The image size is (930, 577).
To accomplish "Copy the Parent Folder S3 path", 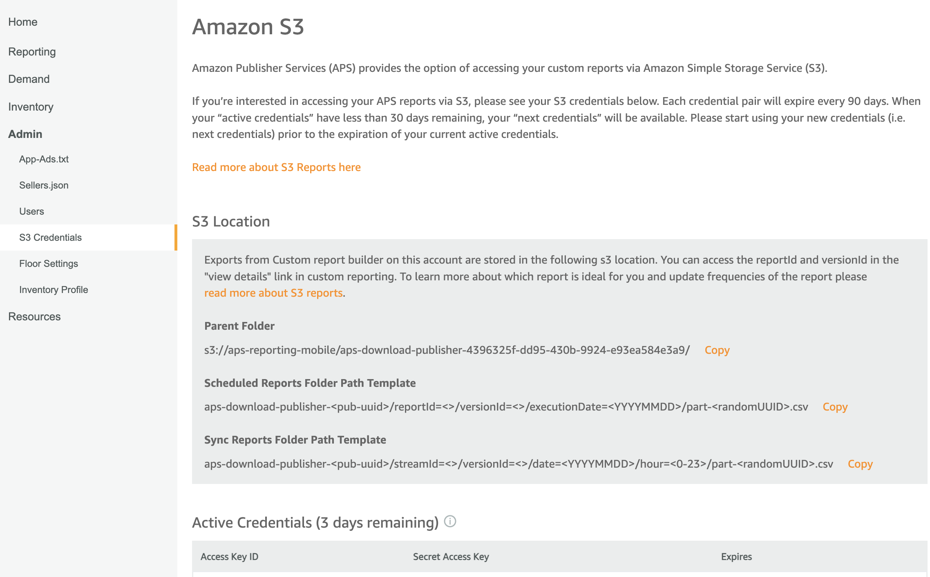I will [x=717, y=350].
